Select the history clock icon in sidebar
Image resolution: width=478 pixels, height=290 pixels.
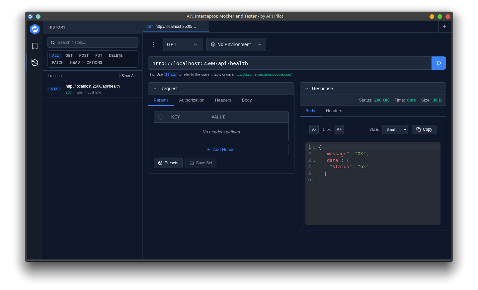(x=35, y=62)
